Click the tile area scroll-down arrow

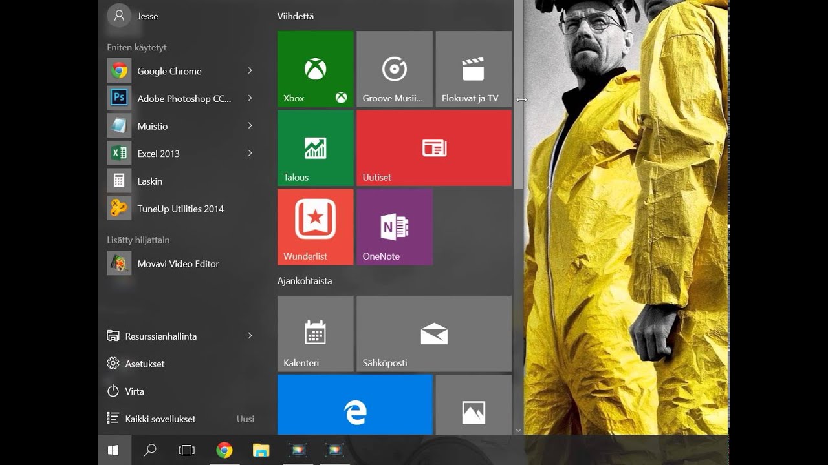coord(518,430)
